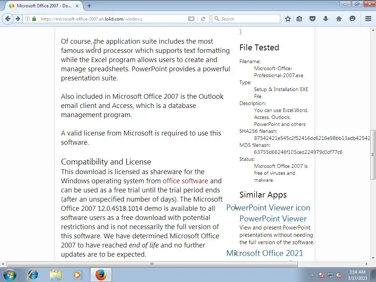Viewport: 376px width, 282px height.
Task: Open the Firefox Hello chat icon
Action: 352,19
